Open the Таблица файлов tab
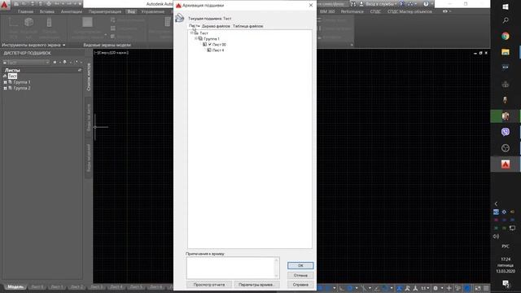This screenshot has height=293, width=521. click(247, 26)
